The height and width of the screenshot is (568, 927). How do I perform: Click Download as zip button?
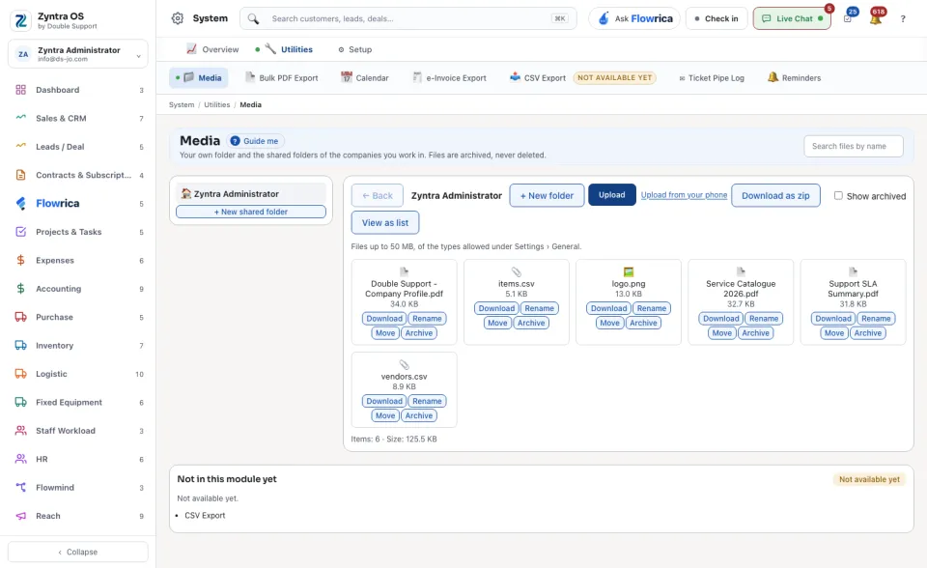(x=775, y=195)
